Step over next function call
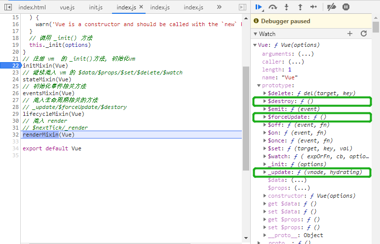The image size is (380, 244). 273,7
